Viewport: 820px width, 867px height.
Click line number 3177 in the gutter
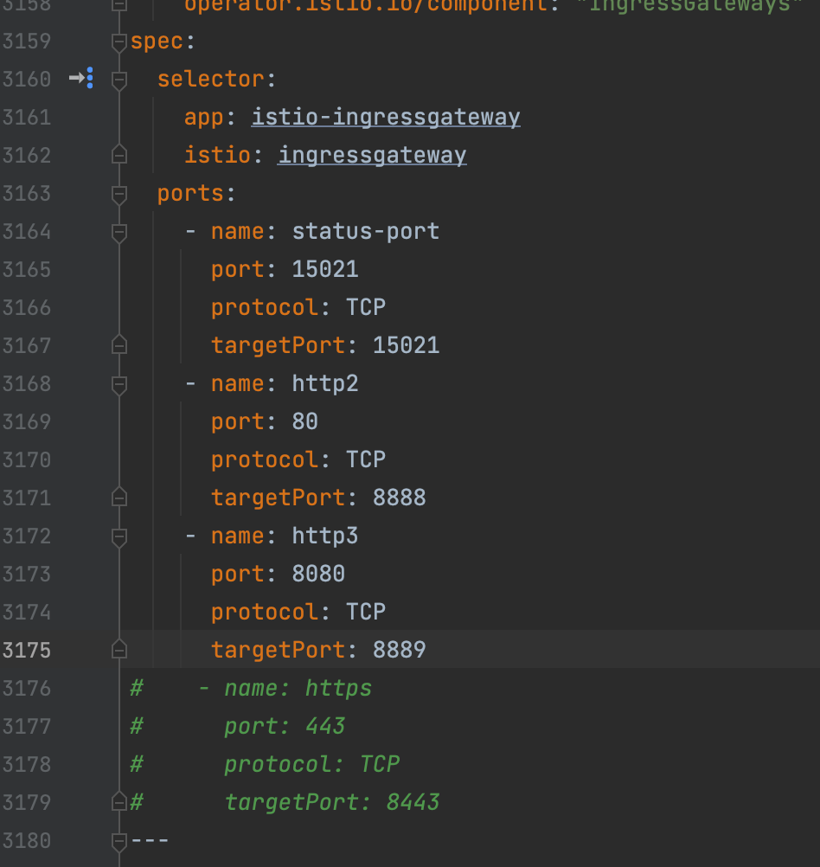pos(27,726)
